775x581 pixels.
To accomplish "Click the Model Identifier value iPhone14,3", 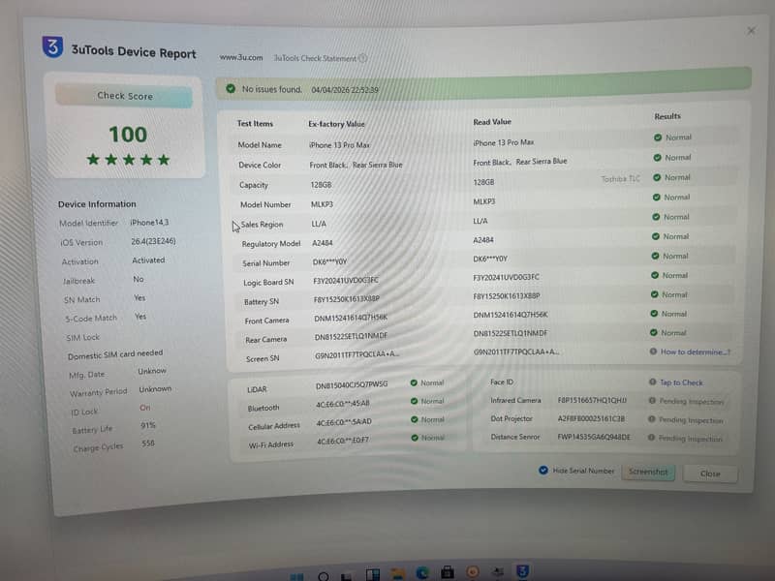I will coord(149,223).
